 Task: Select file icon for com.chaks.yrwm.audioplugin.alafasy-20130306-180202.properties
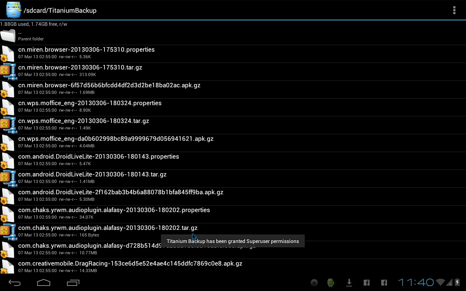click(x=8, y=214)
